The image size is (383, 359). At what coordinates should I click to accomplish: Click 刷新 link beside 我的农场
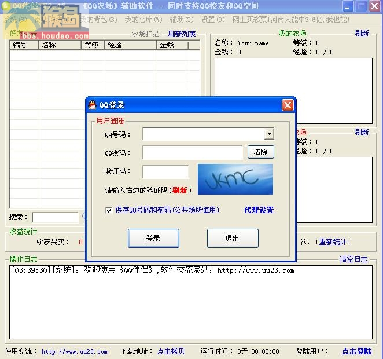point(362,33)
